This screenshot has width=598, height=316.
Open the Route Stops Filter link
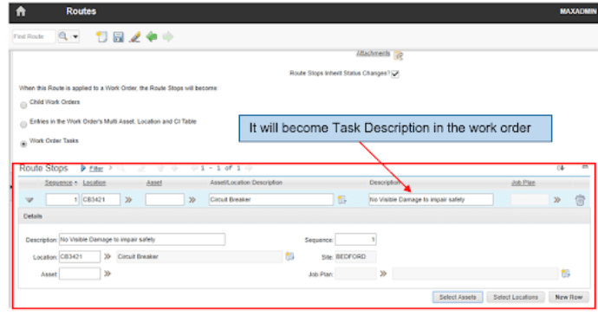click(x=96, y=169)
